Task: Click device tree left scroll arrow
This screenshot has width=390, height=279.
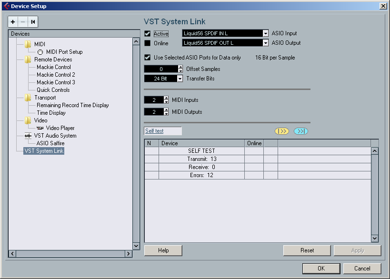Action: [12, 254]
